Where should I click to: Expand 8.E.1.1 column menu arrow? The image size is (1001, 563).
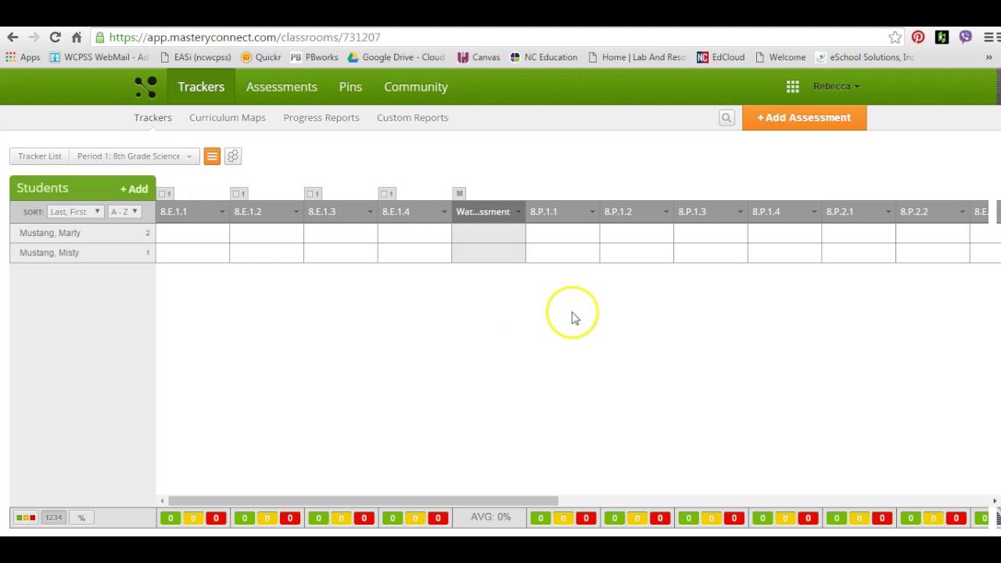click(x=222, y=212)
